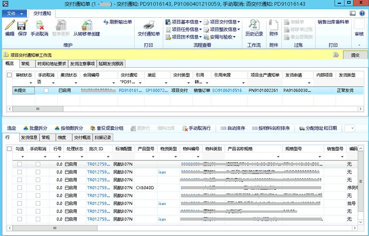The height and width of the screenshot is (236, 369).
Task: Click 按物料名称排序 toolbar item
Action: pos(271,128)
